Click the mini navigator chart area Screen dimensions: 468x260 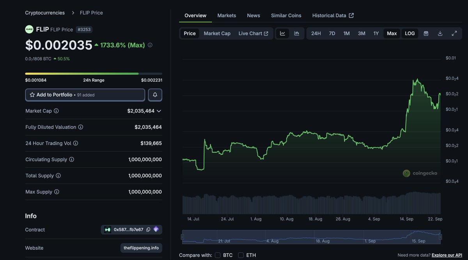coord(311,237)
